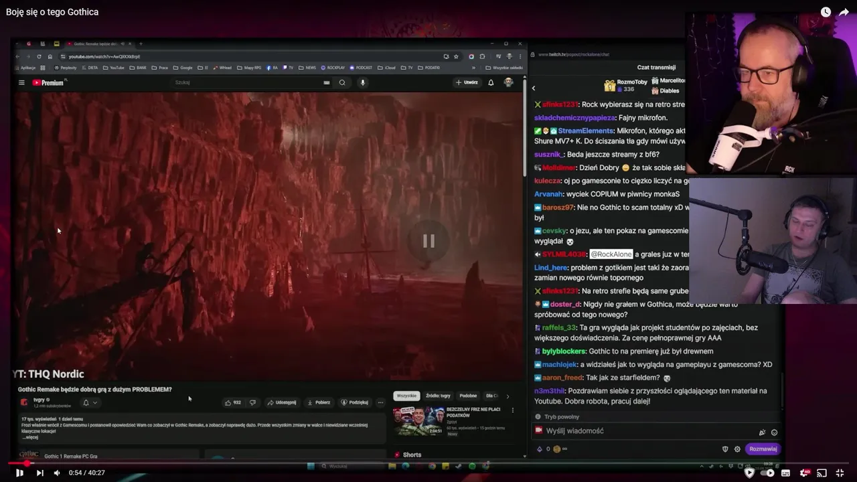857x482 pixels.
Task: Click the 'Utwórz' create button
Action: [x=467, y=82]
